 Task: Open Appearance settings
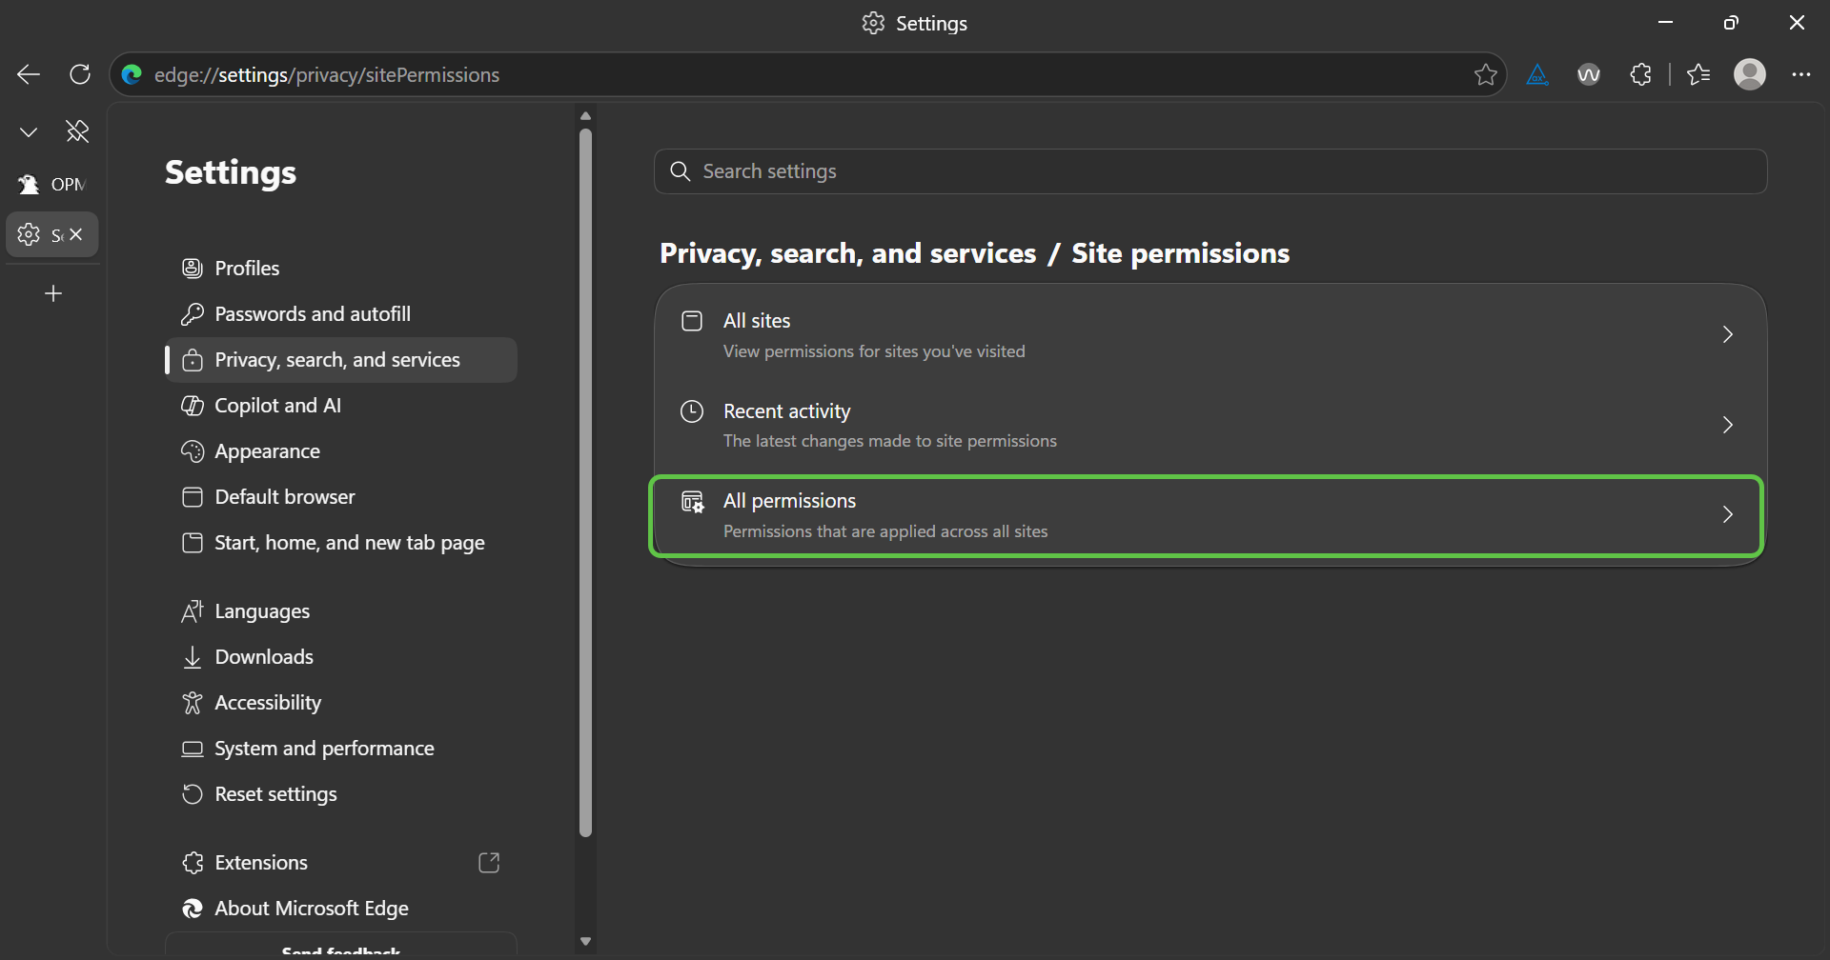pos(341,451)
